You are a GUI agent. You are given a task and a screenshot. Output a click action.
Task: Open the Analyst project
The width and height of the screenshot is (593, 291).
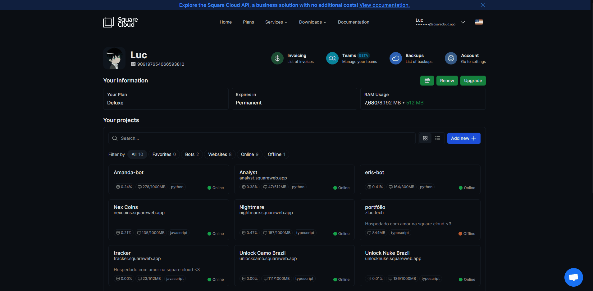294,179
